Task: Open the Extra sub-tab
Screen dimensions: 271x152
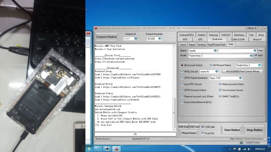Action: [x=231, y=44]
